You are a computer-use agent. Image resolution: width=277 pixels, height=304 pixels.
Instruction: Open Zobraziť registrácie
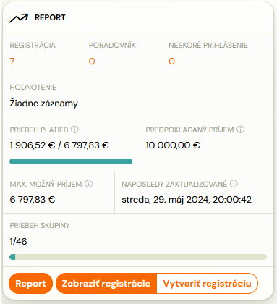(x=106, y=284)
